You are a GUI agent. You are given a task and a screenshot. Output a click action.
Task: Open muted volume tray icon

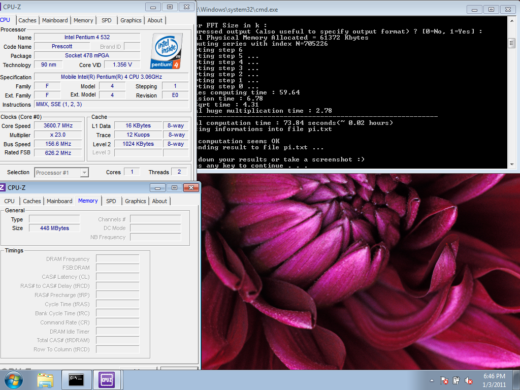(468, 380)
